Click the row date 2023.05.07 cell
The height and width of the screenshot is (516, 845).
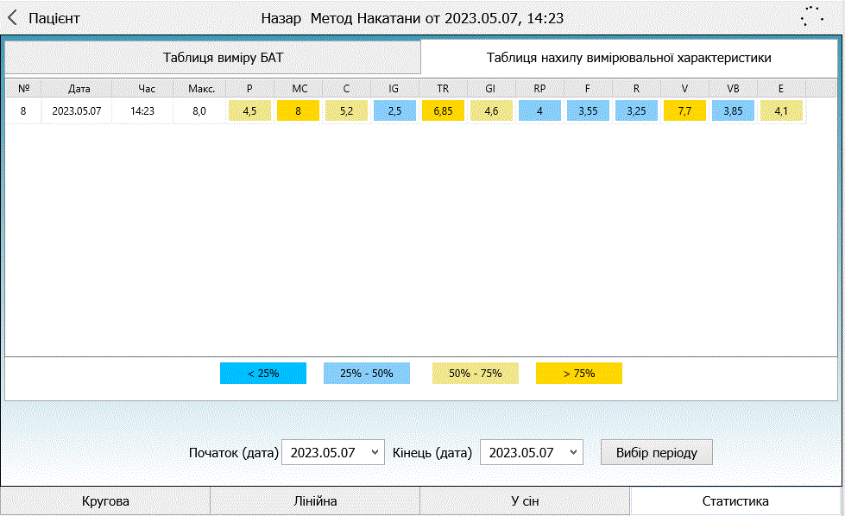(x=77, y=110)
